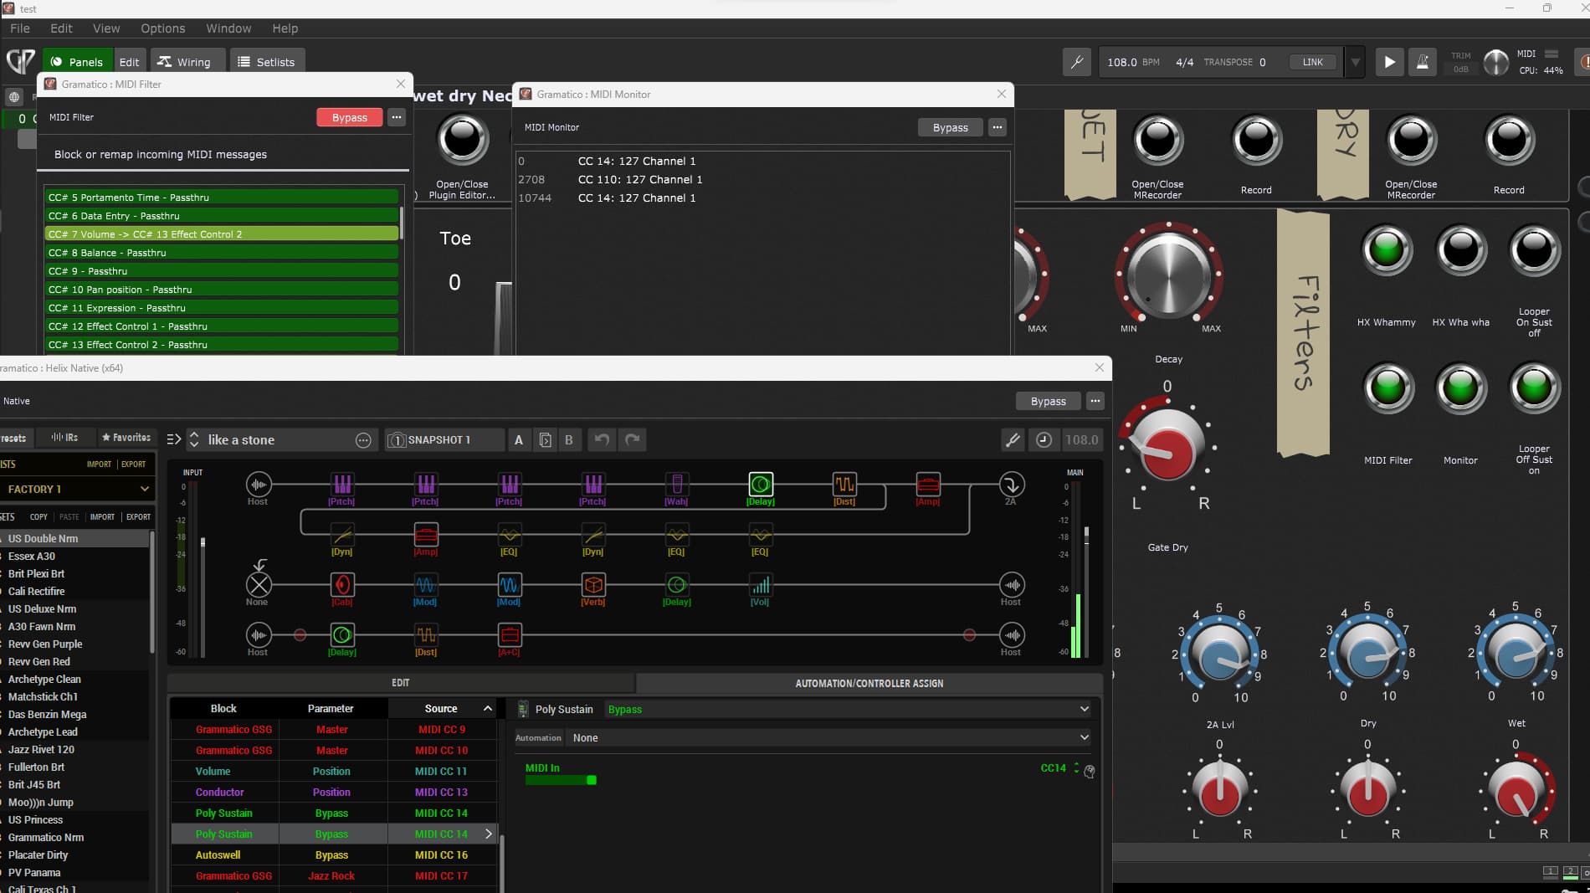This screenshot has width=1590, height=893.
Task: Click the LINK button in transport bar
Action: pos(1312,62)
